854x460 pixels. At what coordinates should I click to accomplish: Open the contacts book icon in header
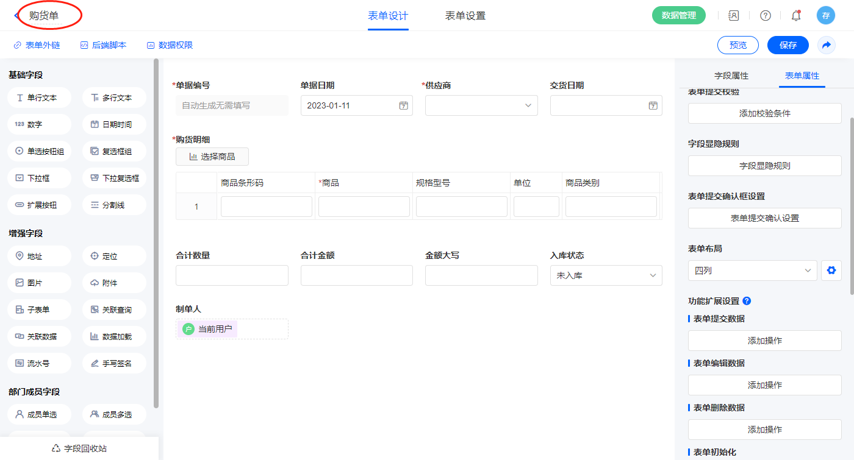734,16
